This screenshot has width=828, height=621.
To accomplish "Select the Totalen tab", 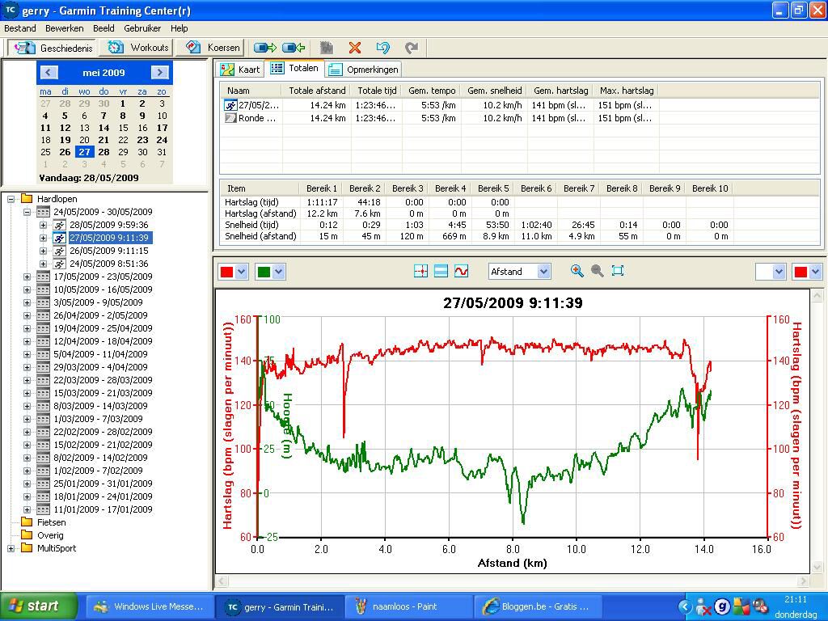I will click(x=294, y=68).
